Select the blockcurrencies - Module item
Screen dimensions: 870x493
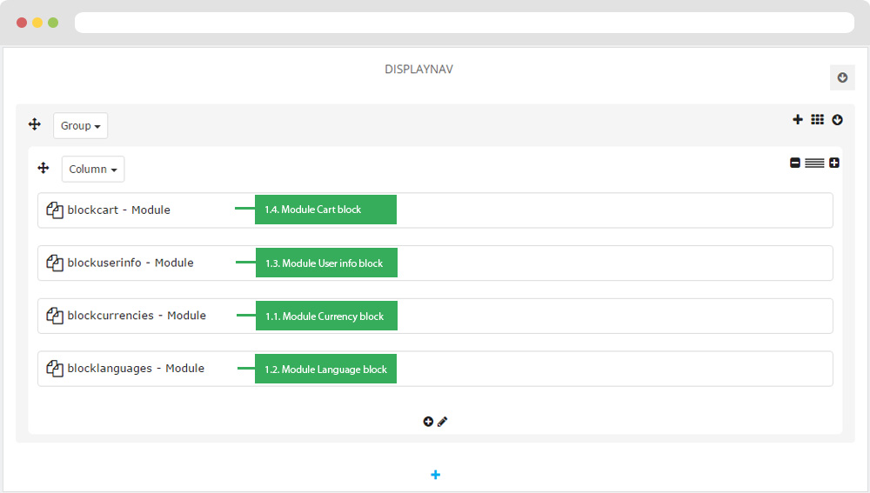137,316
